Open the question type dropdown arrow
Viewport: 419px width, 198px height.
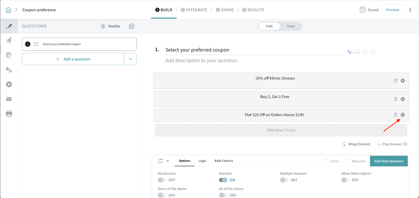click(x=168, y=161)
